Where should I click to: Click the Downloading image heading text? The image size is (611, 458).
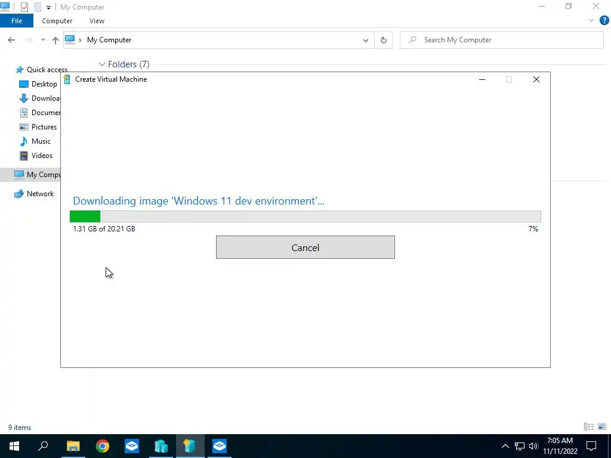(x=198, y=201)
